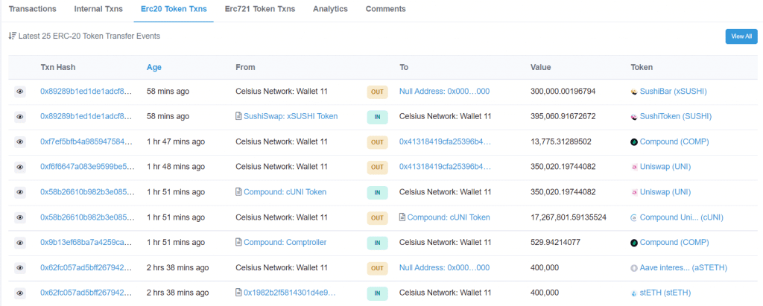Click the Uniswap logo in the 1 hr 48 mins row
The image size is (763, 306).
[x=634, y=167]
